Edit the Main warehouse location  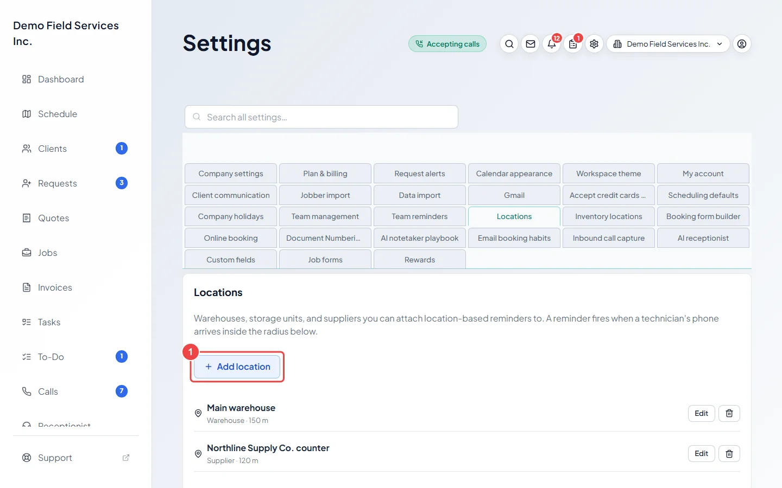click(x=702, y=413)
